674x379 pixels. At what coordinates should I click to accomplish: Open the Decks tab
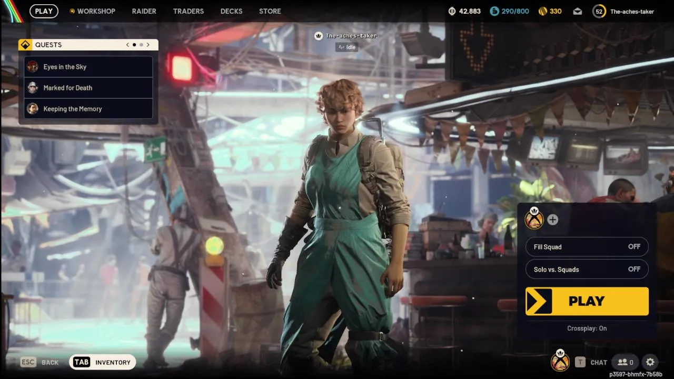[x=232, y=11]
